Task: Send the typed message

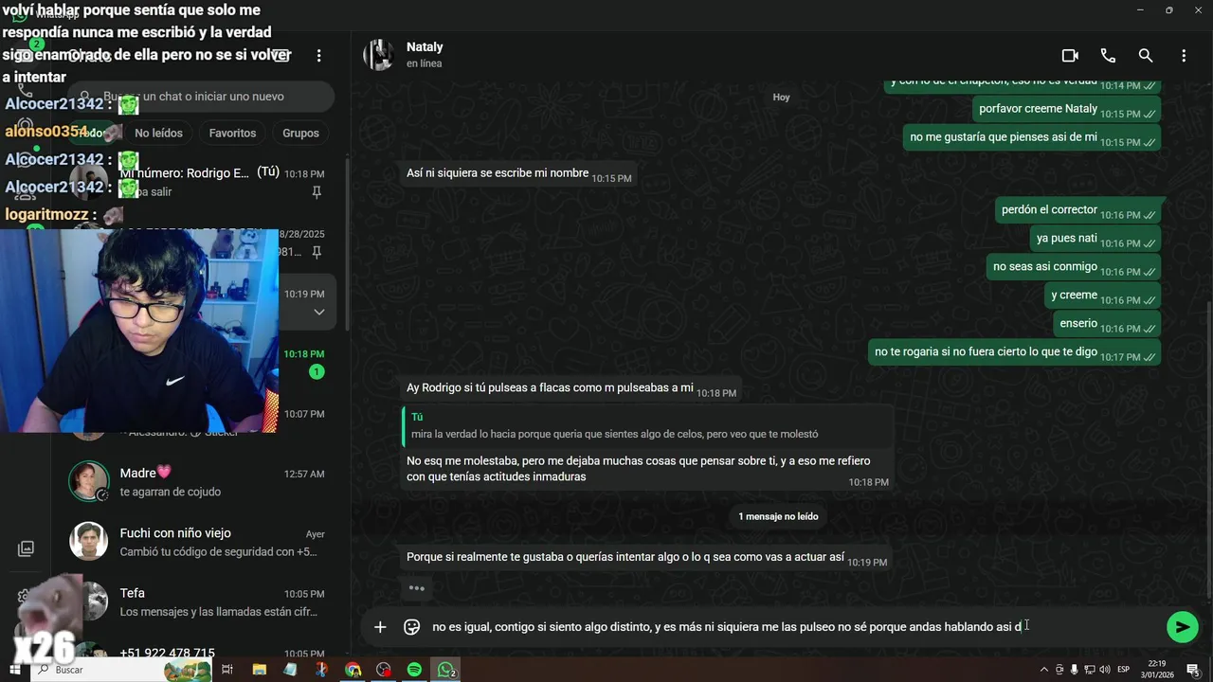Action: [x=1182, y=627]
